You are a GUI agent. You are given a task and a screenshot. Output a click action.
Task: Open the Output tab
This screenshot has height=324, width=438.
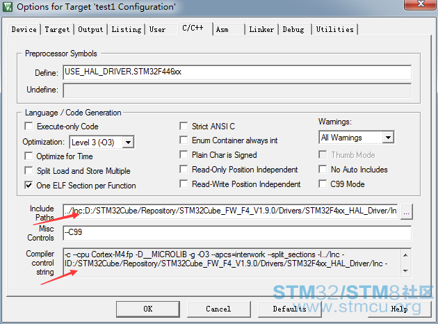pos(90,29)
